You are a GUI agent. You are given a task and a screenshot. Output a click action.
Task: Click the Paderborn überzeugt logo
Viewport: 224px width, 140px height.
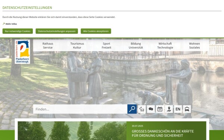pos(22,52)
